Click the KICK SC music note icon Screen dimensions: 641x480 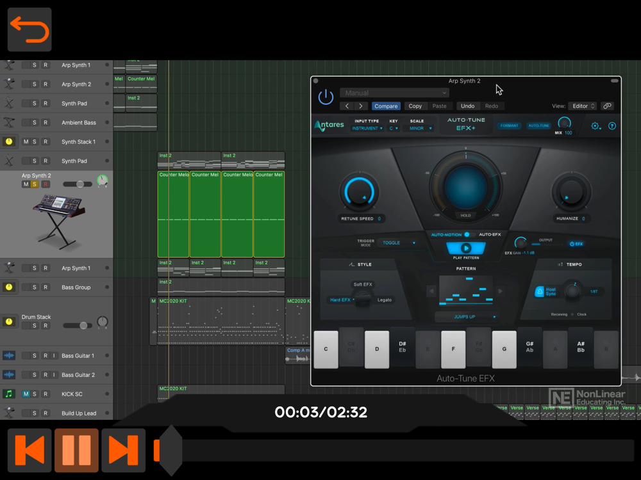click(8, 394)
